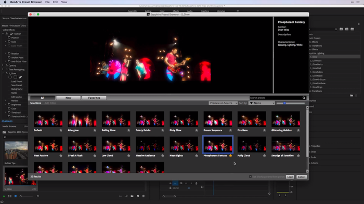Screen dimensions: 364x204
Task: Star the Afterglow preset as favorite
Action: (x=95, y=130)
